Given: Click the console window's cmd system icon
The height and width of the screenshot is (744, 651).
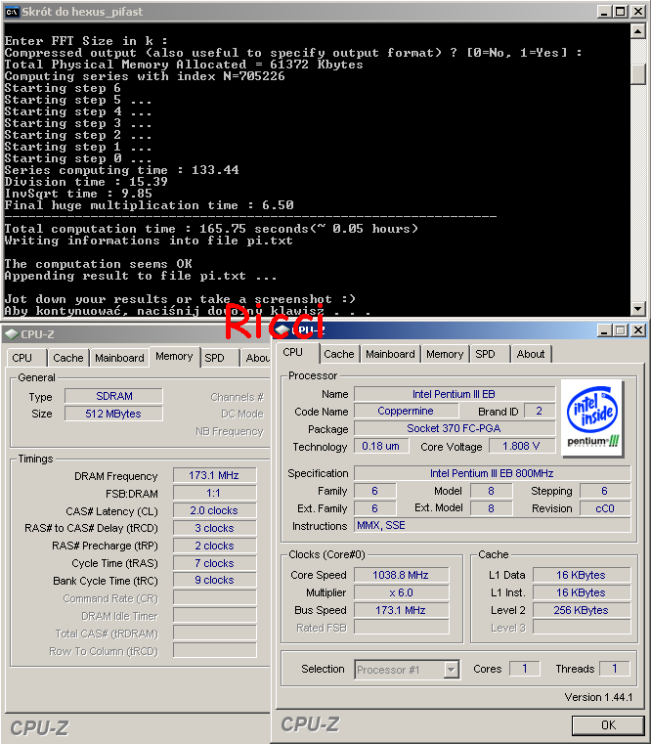Looking at the screenshot, I should 12,12.
